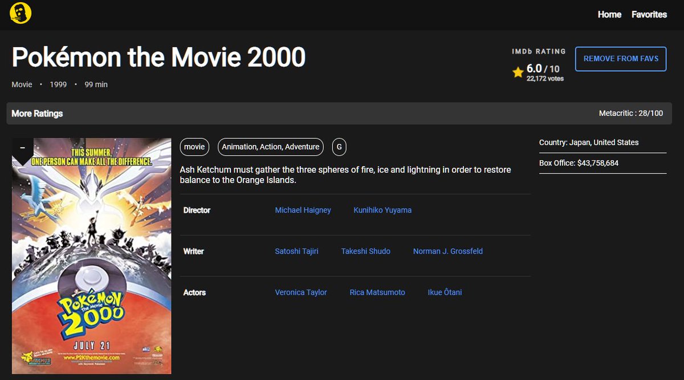Click the 6.0 / 10 rating value

[x=543, y=69]
